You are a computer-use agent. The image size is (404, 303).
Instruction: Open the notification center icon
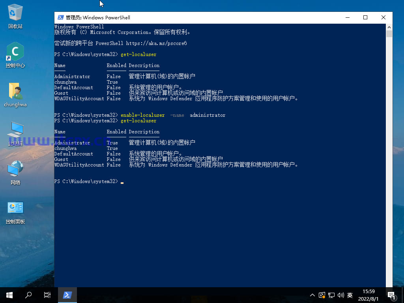coord(391,296)
